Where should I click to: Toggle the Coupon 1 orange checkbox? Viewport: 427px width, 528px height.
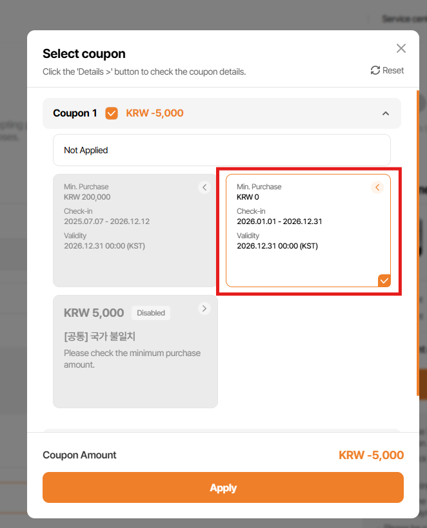112,113
